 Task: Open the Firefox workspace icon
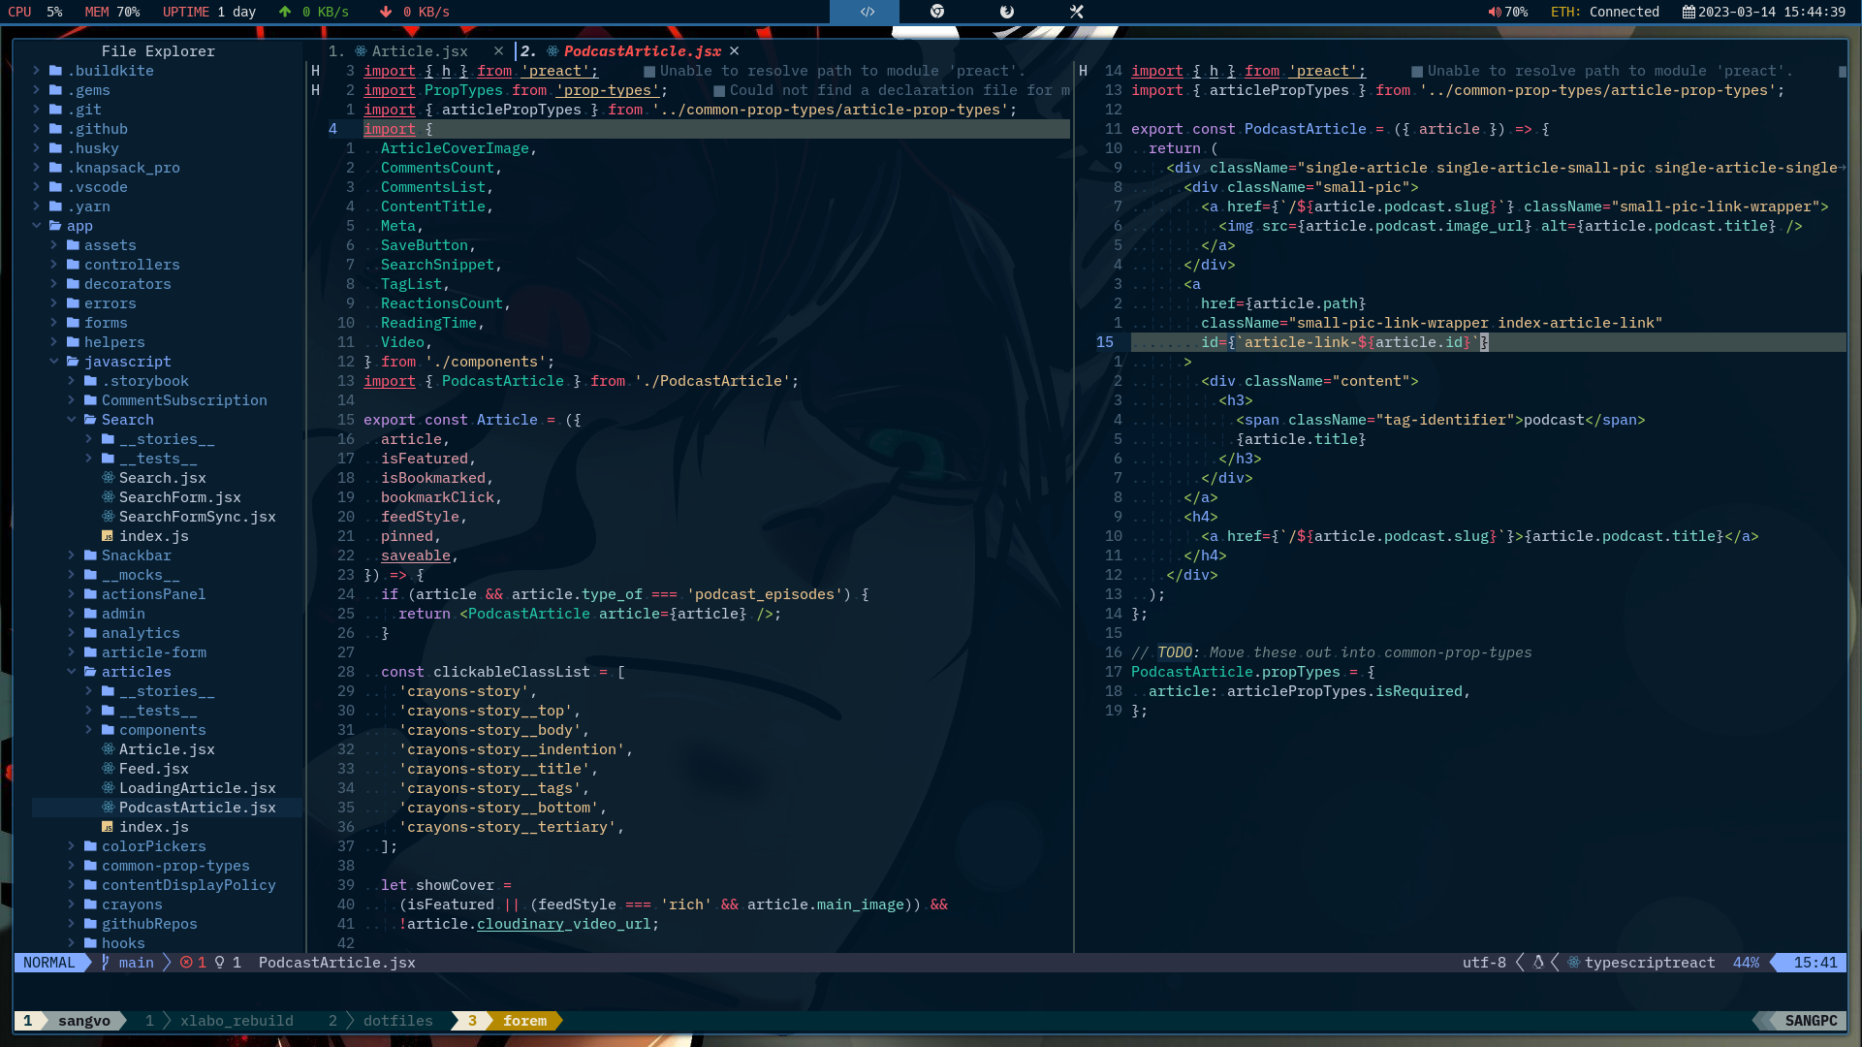(x=1006, y=12)
